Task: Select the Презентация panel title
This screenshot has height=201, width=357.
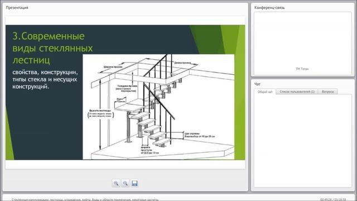Action: click(17, 7)
